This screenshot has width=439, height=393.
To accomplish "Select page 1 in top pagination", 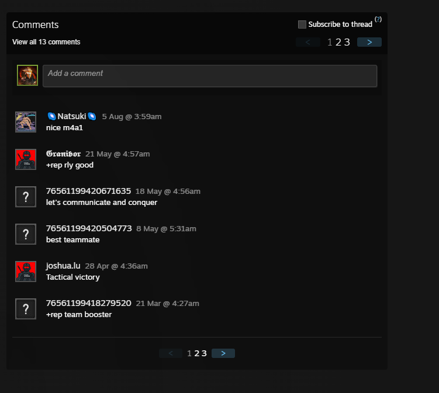I will (x=330, y=42).
